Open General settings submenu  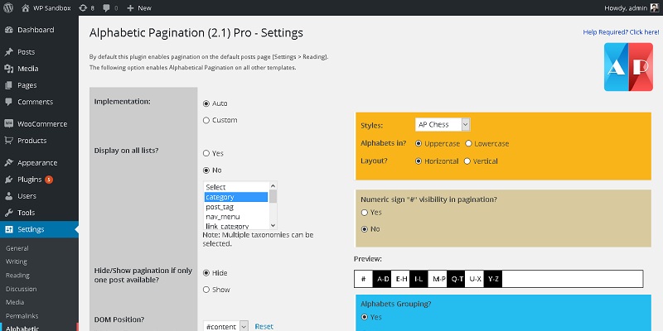(x=17, y=248)
